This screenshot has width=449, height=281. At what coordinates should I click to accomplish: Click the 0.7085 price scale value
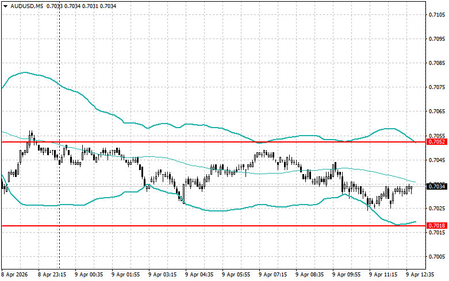[437, 63]
